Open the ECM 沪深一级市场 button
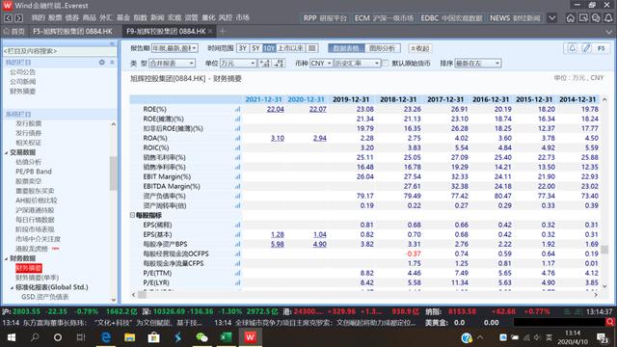The height and width of the screenshot is (347, 617). [384, 18]
